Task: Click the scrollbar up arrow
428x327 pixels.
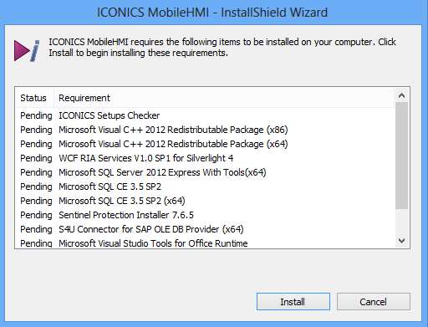Action: click(x=401, y=95)
